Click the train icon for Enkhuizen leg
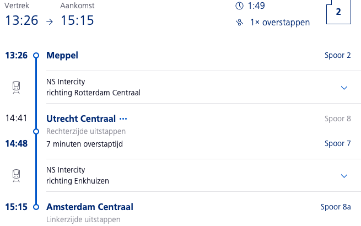 coord(16,175)
